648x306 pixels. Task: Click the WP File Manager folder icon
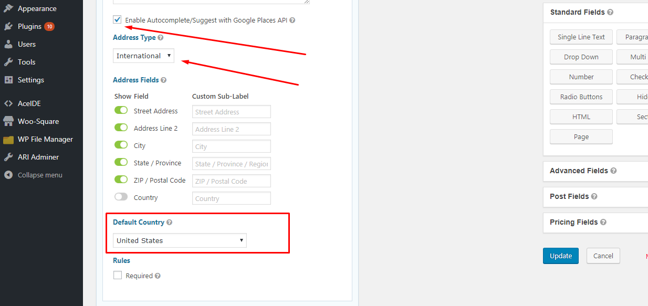(x=8, y=140)
